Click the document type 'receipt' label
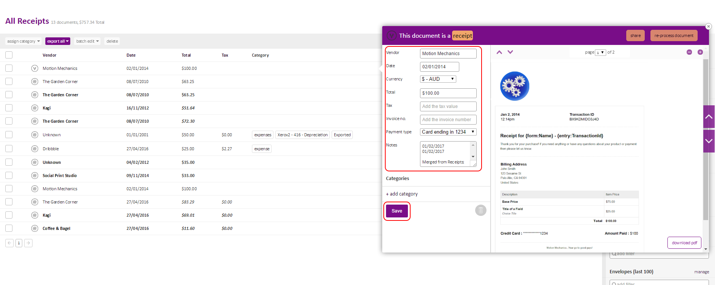The image size is (715, 285). pos(462,35)
